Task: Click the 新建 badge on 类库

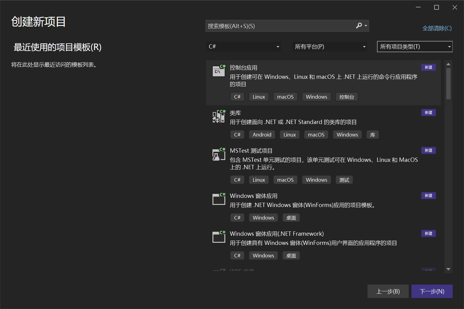Action: [428, 113]
